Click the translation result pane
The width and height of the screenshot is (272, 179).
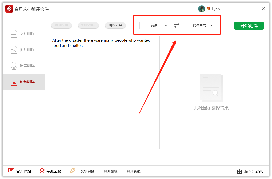click(212, 93)
